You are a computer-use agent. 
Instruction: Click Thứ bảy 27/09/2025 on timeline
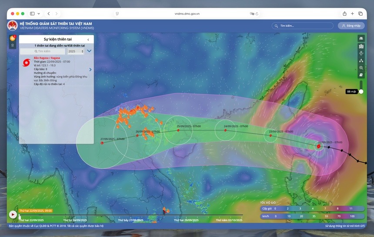130,220
